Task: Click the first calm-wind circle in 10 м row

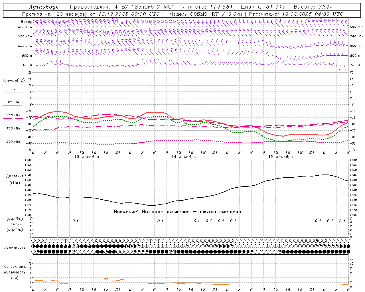Action: point(195,65)
